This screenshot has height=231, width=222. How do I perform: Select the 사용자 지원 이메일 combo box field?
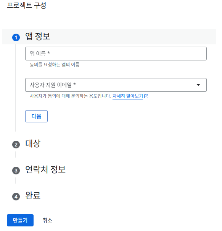tap(116, 85)
